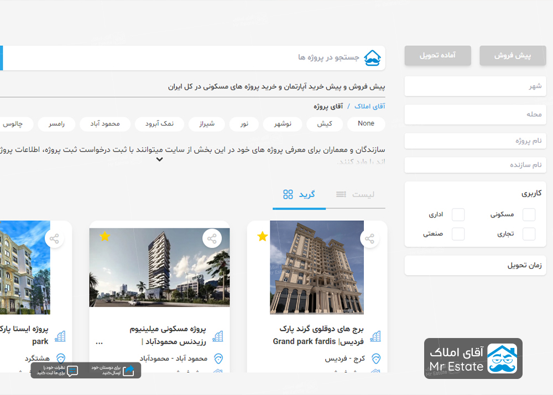
Task: Select the کیش city chip
Action: [325, 124]
